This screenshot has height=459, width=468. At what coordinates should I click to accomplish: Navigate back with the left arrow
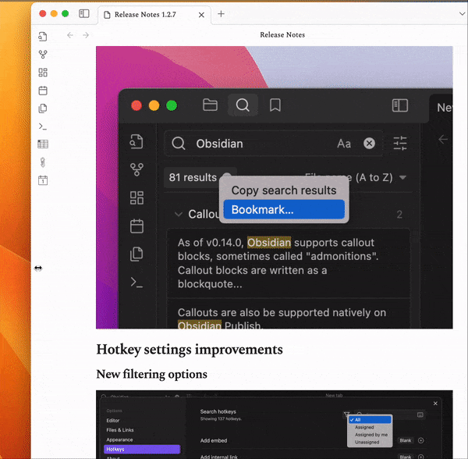[70, 35]
